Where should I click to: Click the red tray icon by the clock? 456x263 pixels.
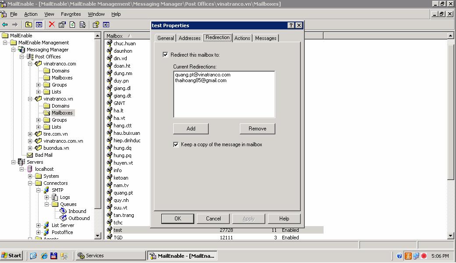[424, 256]
